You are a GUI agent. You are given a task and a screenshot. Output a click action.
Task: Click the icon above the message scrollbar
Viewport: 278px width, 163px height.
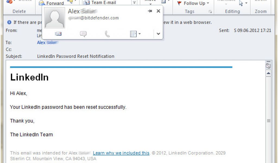268,66
